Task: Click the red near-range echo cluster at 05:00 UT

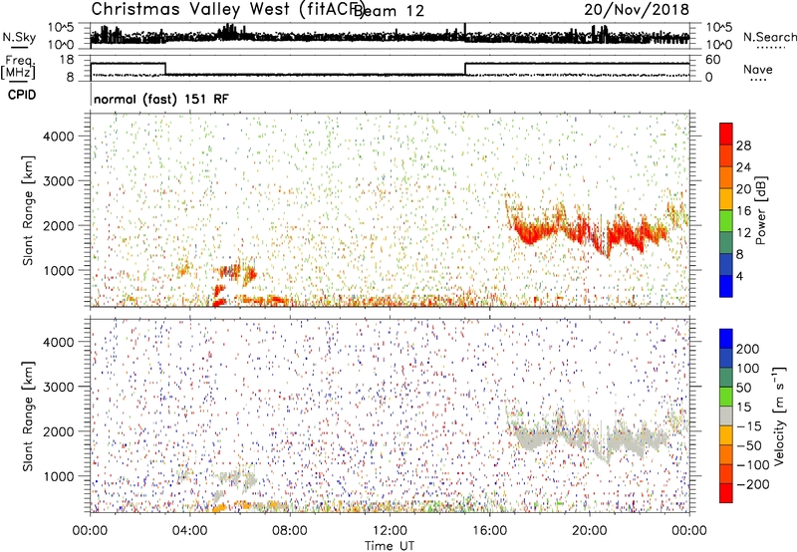Action: point(219,296)
